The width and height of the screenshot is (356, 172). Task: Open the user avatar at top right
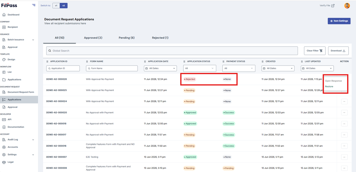tap(347, 6)
